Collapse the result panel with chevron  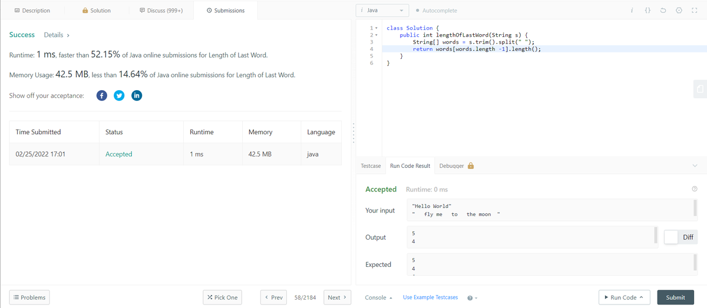(695, 165)
